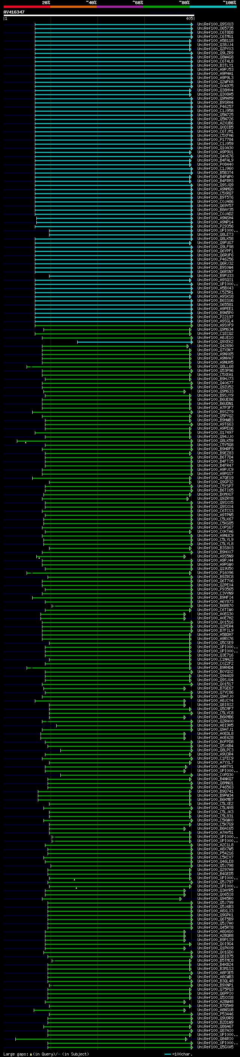Select label UniRef100_B6TI65
This screenshot has width=240, height=1057.
pyautogui.click(x=215, y=490)
